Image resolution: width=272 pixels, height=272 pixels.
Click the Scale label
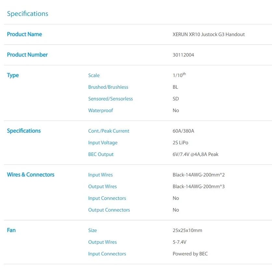pyautogui.click(x=94, y=75)
